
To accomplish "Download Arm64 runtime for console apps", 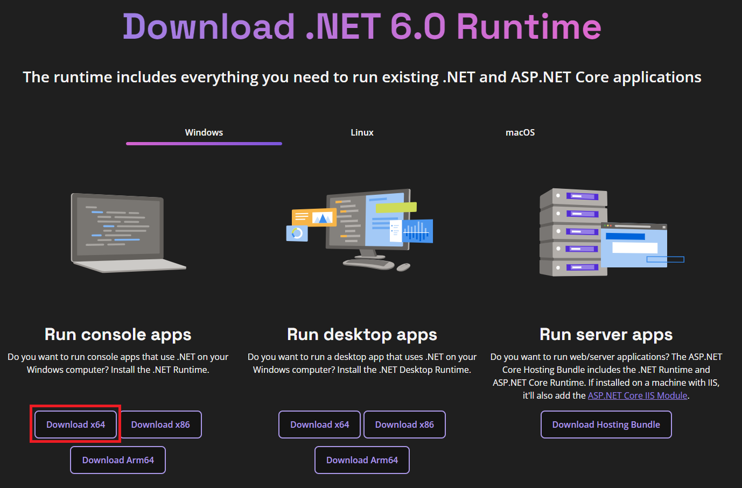I will [117, 459].
